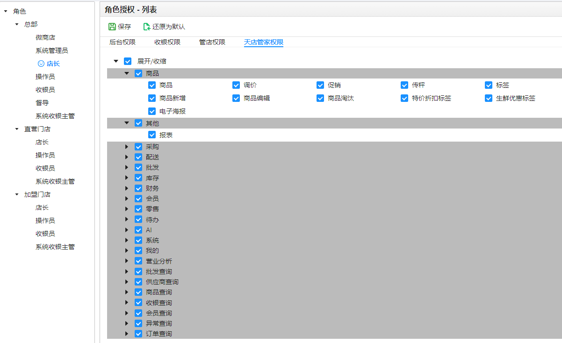
Task: Expand the 采购 permission group arrow
Action: (x=126, y=147)
